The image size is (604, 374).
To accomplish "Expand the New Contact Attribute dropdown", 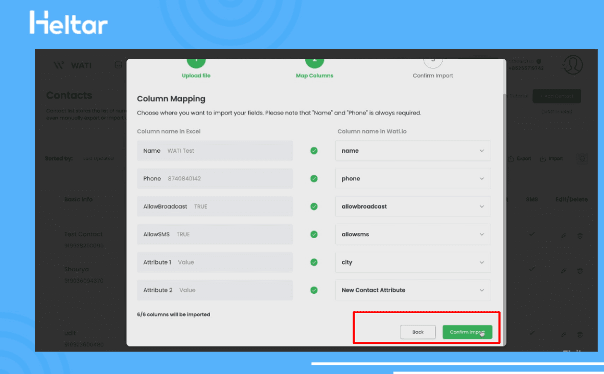I will 413,290.
